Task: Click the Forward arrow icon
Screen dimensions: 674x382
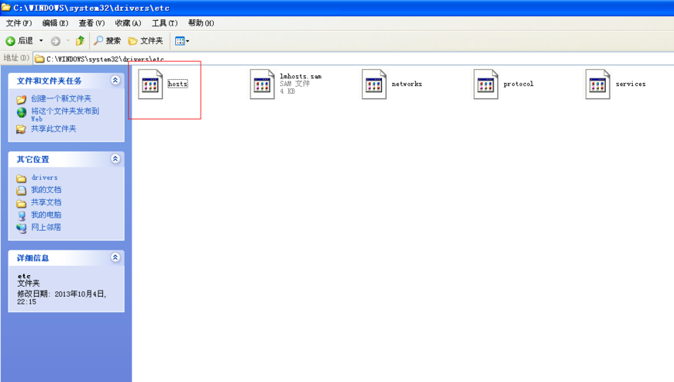Action: click(56, 41)
